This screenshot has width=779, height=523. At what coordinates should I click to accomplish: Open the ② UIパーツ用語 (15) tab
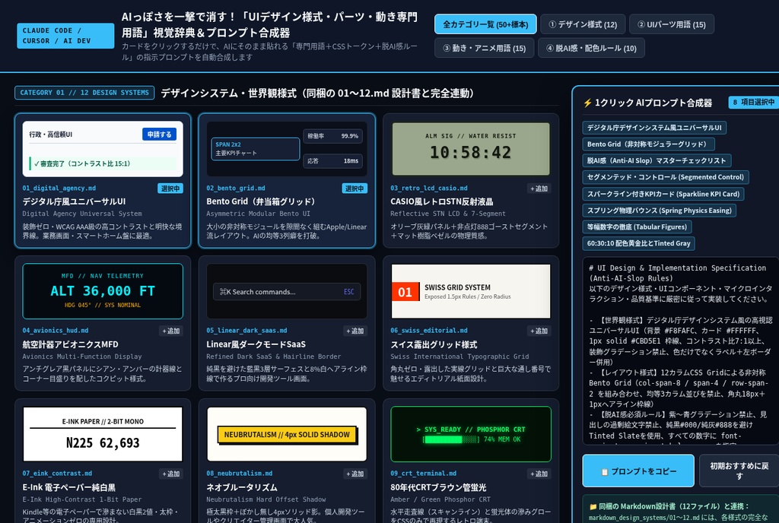[671, 24]
